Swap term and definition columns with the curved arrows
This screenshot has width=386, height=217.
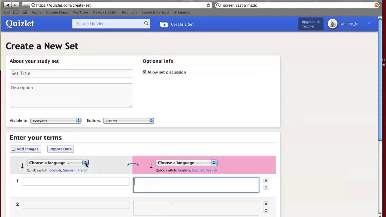(133, 164)
